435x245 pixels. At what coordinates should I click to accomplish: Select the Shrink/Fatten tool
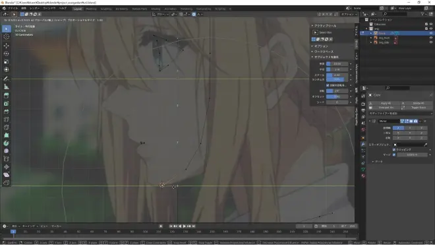(7, 167)
